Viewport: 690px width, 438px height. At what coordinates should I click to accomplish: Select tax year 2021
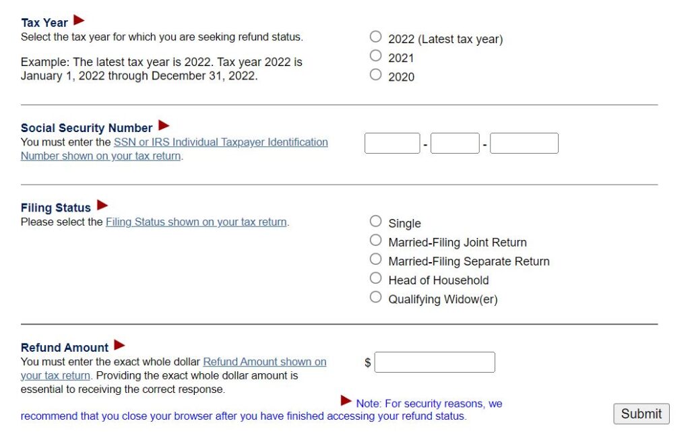(x=375, y=55)
